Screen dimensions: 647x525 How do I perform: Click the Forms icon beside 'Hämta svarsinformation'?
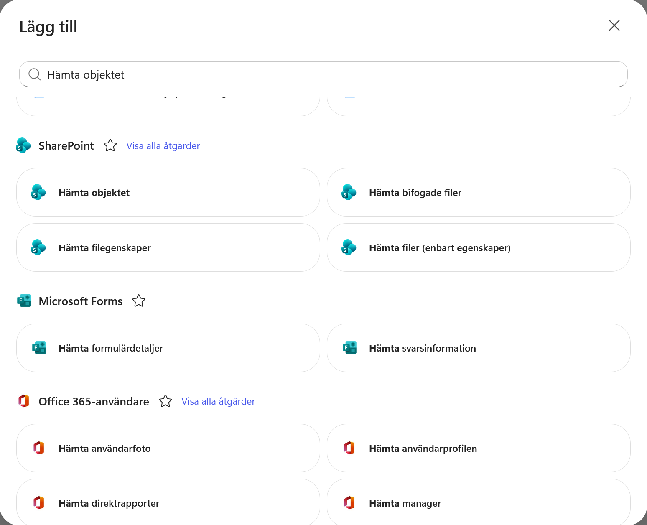[349, 348]
